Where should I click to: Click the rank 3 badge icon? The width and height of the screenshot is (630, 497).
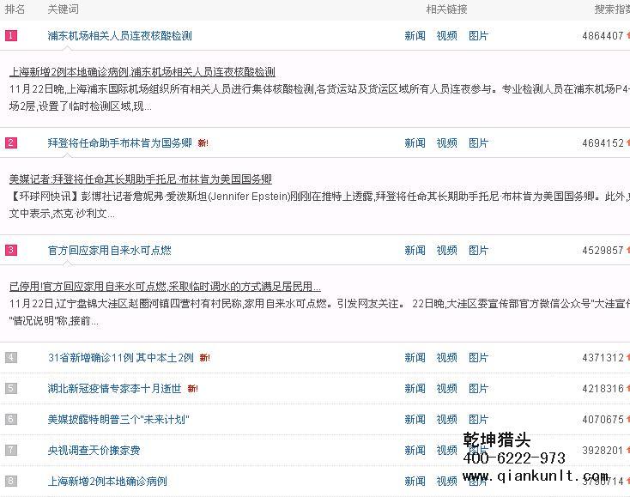tap(11, 251)
